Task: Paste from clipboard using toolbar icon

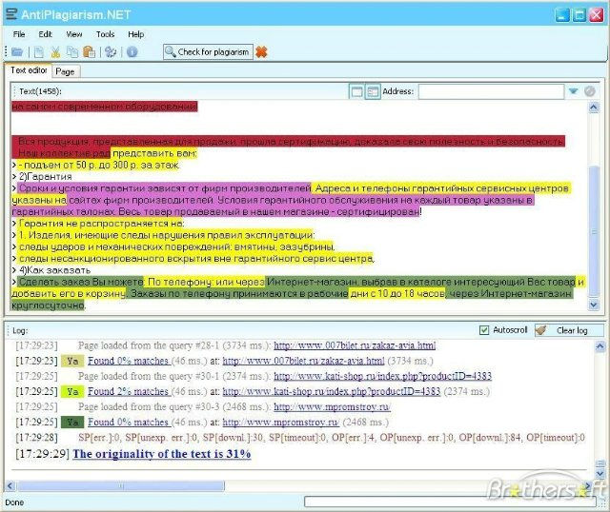Action: coord(90,51)
